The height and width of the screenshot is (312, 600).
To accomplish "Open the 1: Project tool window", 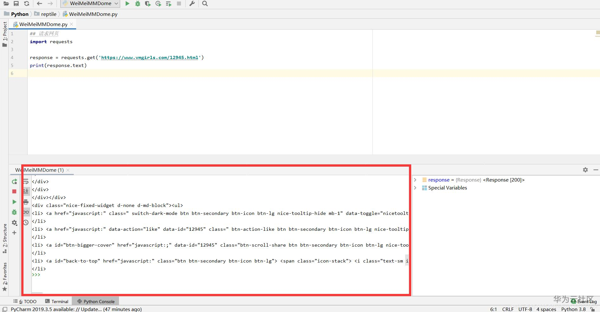I will click(4, 34).
